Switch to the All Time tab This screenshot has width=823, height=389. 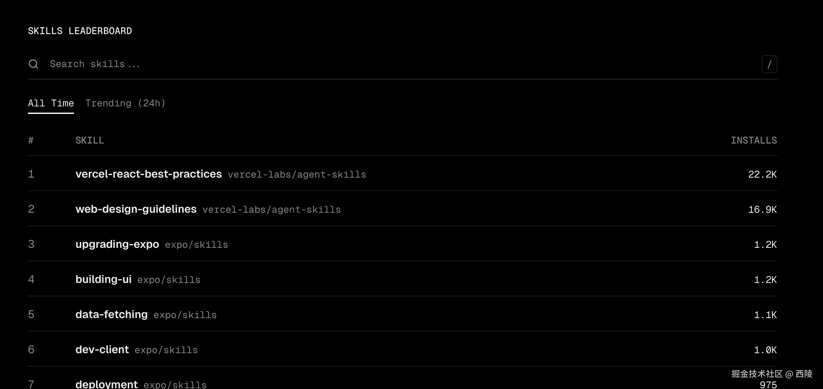click(51, 103)
